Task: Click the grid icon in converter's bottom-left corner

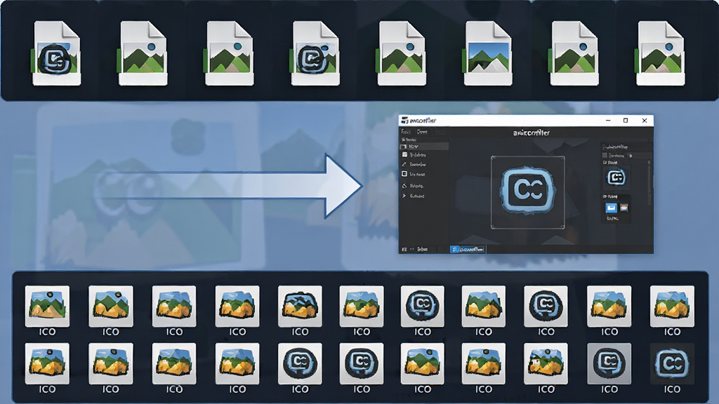Action: tap(404, 249)
